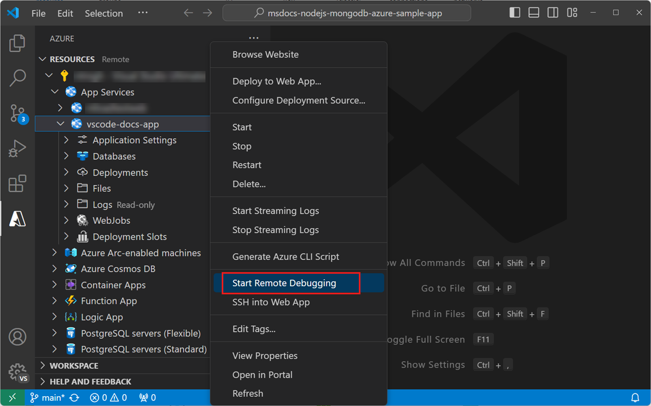Select the Run and Debug icon
The width and height of the screenshot is (651, 406).
[18, 148]
